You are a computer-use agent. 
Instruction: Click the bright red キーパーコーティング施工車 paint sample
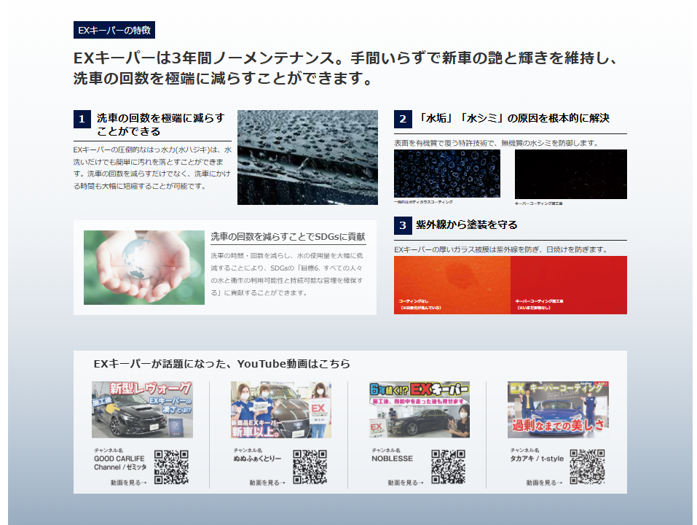click(568, 285)
